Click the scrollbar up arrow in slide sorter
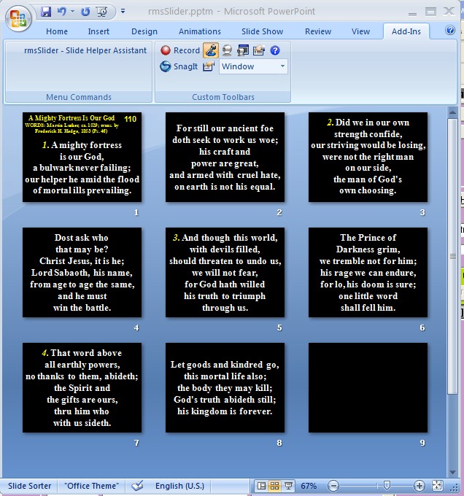Screen dimensions: 464x496 (452, 112)
